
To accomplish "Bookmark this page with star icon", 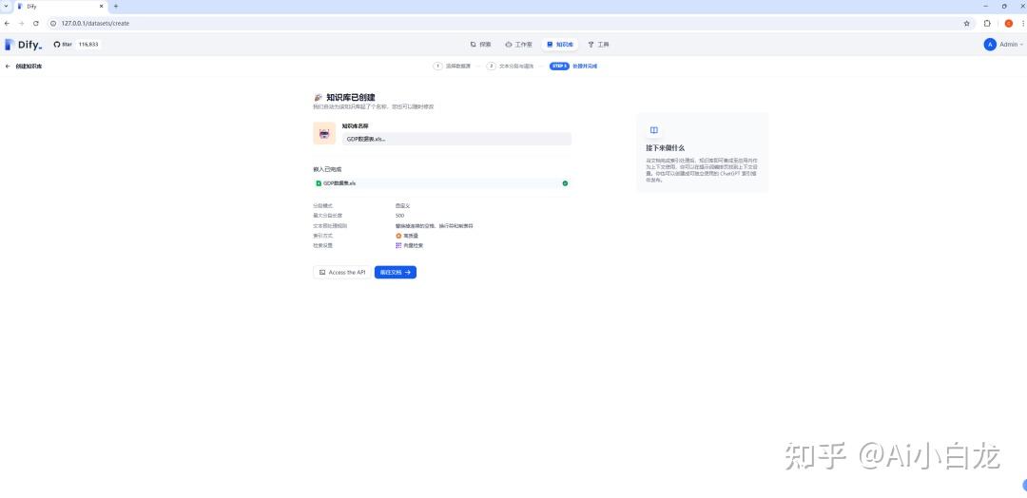I will (x=967, y=23).
